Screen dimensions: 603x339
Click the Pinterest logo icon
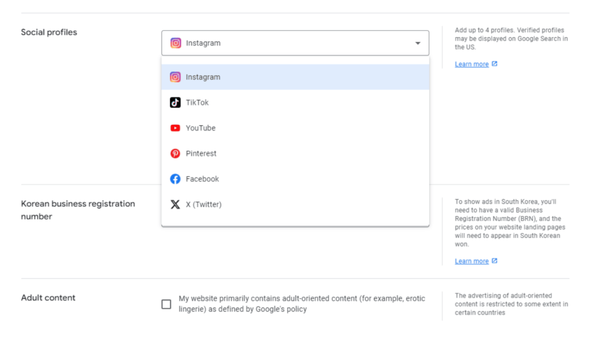click(x=175, y=154)
